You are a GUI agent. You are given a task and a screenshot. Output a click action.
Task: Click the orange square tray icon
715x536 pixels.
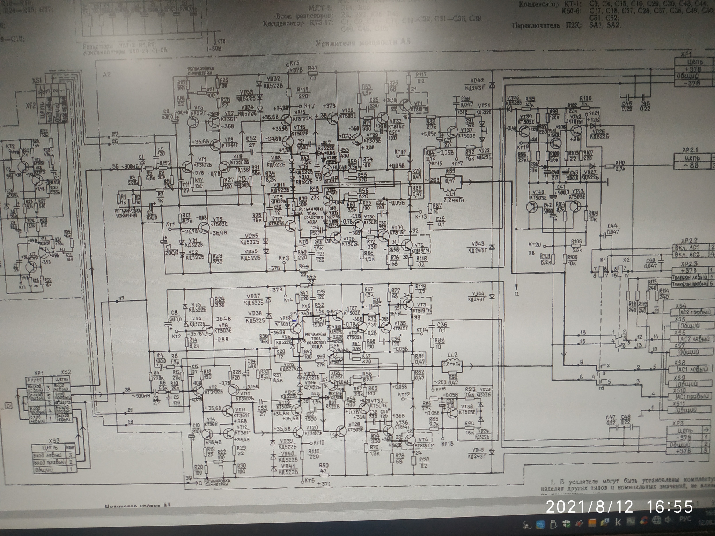592,523
